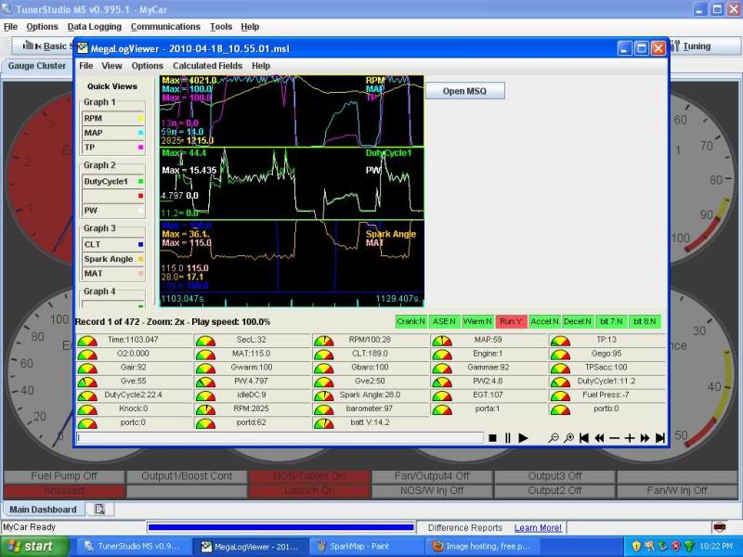Zoom out of the log graph
The height and width of the screenshot is (557, 743).
pyautogui.click(x=554, y=437)
